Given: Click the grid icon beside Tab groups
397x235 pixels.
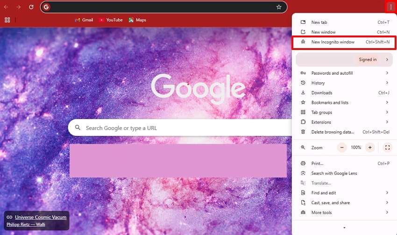Looking at the screenshot, I should pos(303,112).
